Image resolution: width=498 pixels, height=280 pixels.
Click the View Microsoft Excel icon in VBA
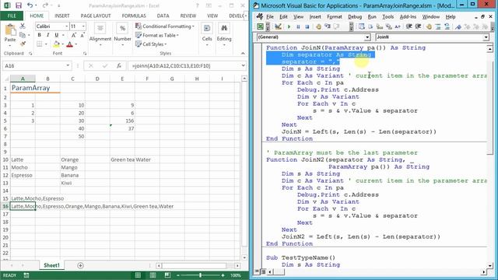click(260, 26)
